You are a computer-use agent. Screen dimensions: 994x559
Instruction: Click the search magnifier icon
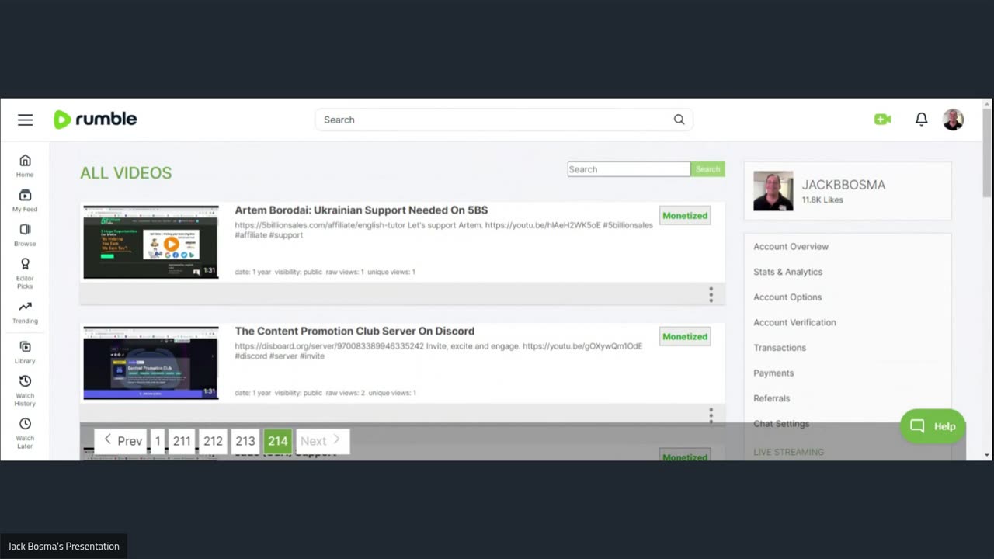pyautogui.click(x=679, y=120)
